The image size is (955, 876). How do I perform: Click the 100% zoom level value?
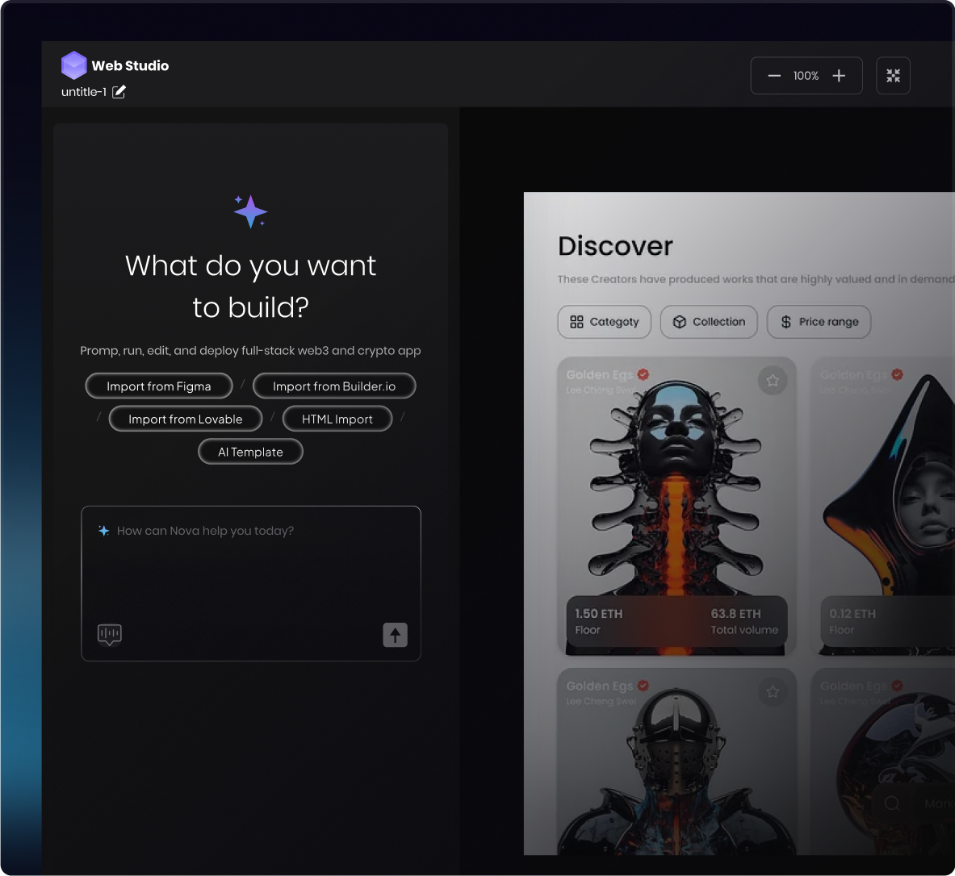[806, 76]
